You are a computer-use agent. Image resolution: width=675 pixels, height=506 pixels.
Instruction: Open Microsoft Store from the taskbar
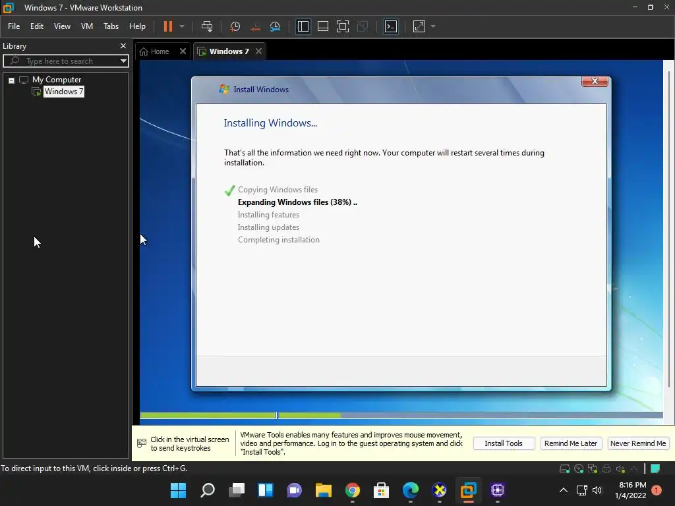pos(382,490)
